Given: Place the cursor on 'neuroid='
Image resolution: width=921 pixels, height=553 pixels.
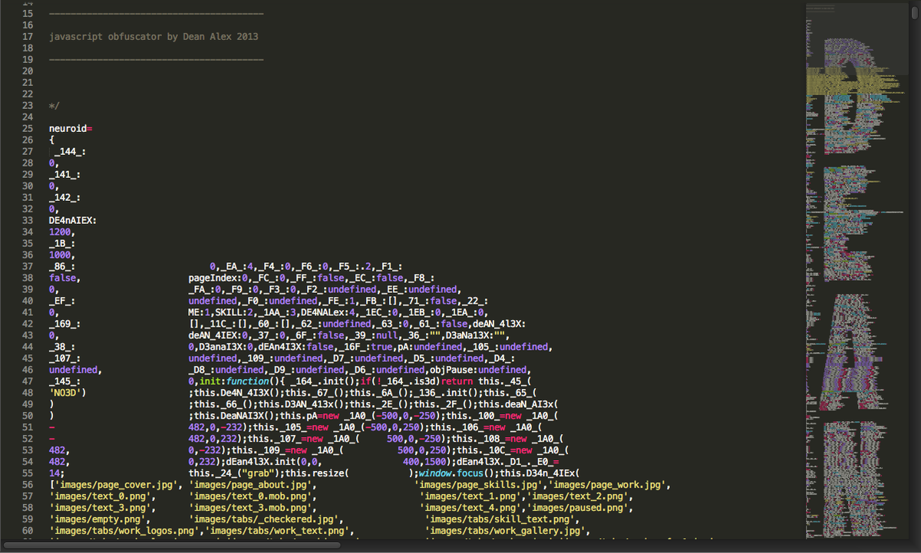Looking at the screenshot, I should [71, 128].
